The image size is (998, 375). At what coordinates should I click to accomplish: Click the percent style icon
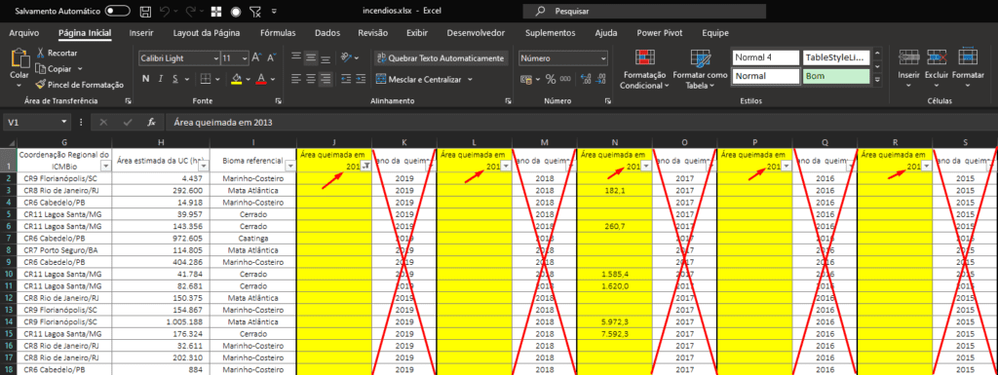pyautogui.click(x=550, y=79)
